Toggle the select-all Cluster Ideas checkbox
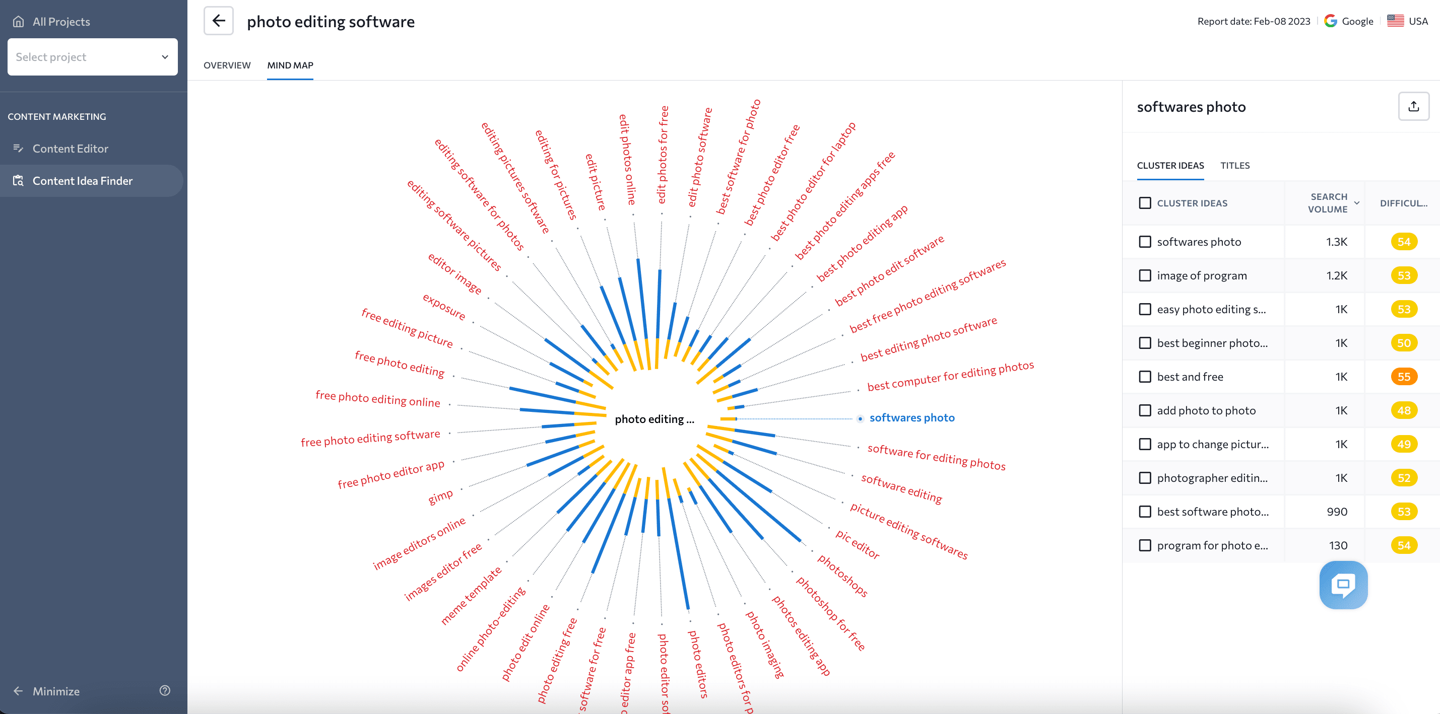Screen dimensions: 1440x714 1145,203
